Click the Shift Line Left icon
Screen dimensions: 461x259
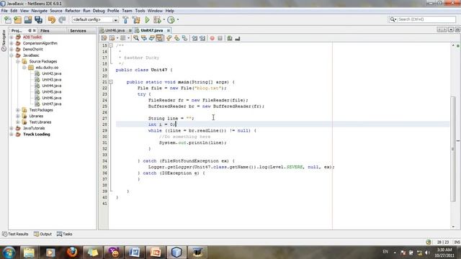coord(194,38)
